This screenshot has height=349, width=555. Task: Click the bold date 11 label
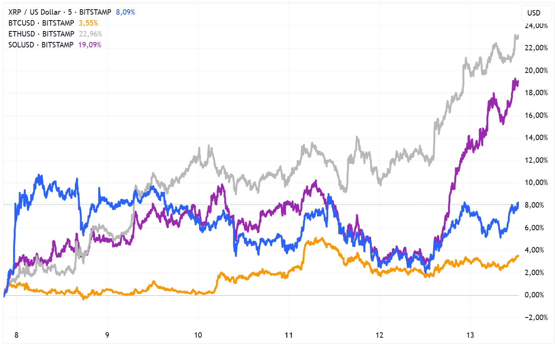288,335
